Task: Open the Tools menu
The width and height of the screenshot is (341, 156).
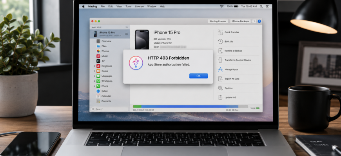Action: 128,7
